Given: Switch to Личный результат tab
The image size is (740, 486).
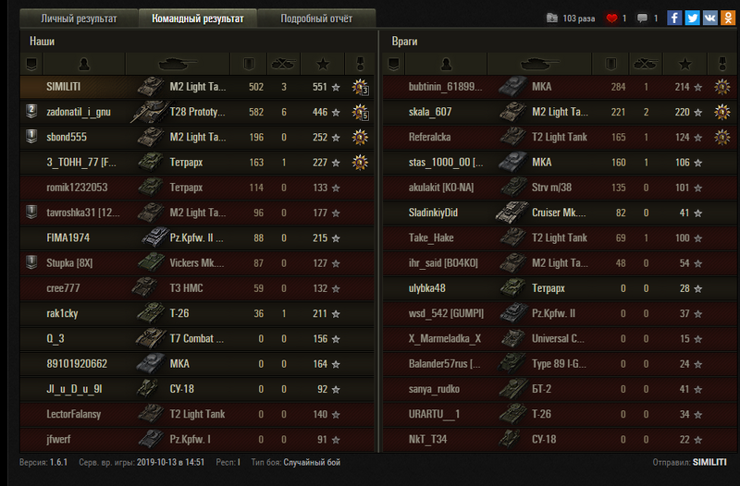Looking at the screenshot, I should [79, 18].
